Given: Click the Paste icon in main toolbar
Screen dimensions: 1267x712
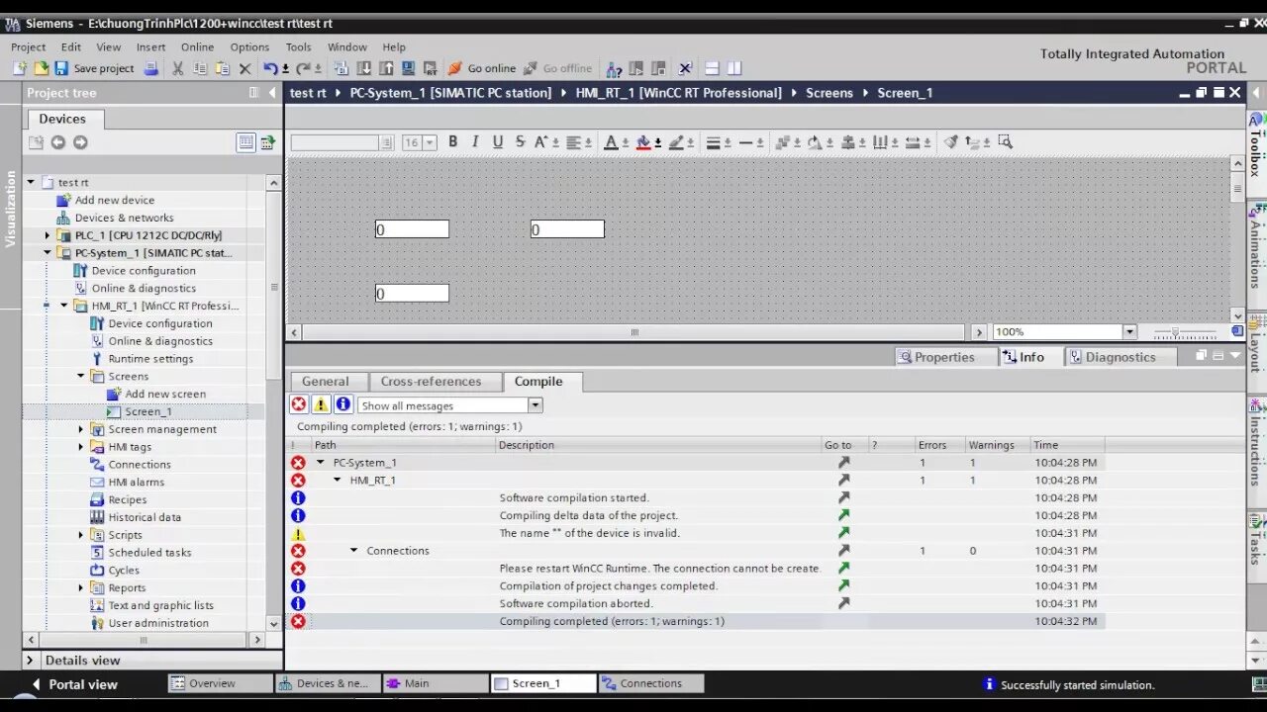Looking at the screenshot, I should (223, 68).
